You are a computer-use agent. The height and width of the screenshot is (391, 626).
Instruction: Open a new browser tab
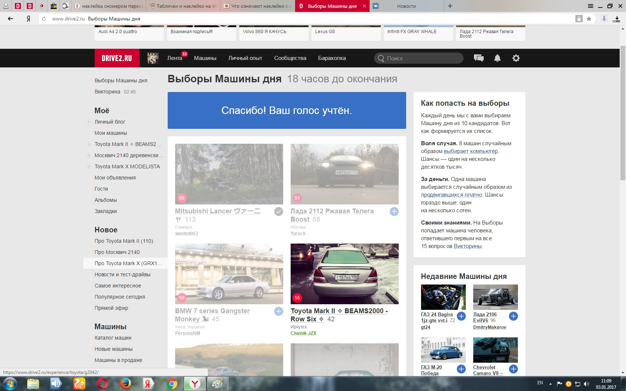[x=450, y=6]
